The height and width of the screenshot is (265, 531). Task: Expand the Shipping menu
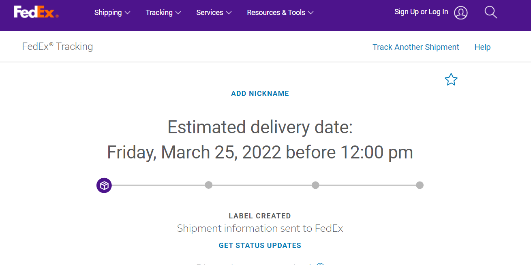pos(112,13)
